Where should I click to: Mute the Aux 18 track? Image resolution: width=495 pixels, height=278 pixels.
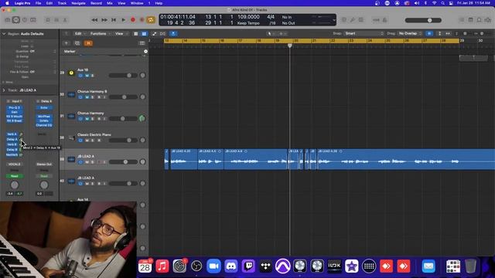point(87,76)
